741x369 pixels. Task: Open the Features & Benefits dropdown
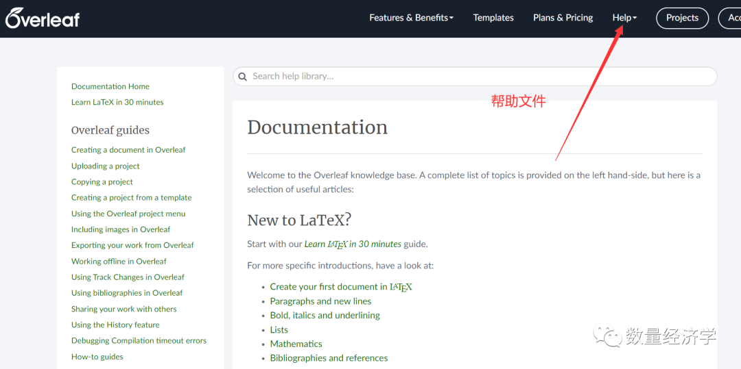coord(411,18)
